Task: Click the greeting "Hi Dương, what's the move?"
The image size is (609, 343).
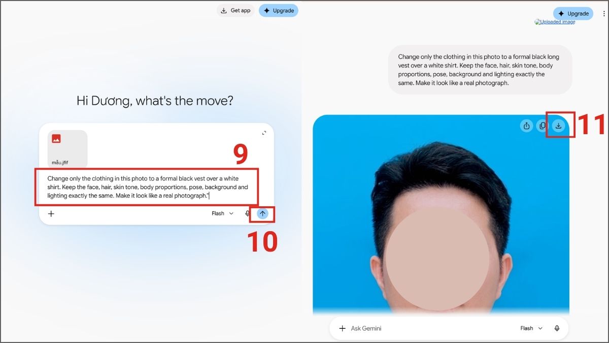Action: point(155,101)
